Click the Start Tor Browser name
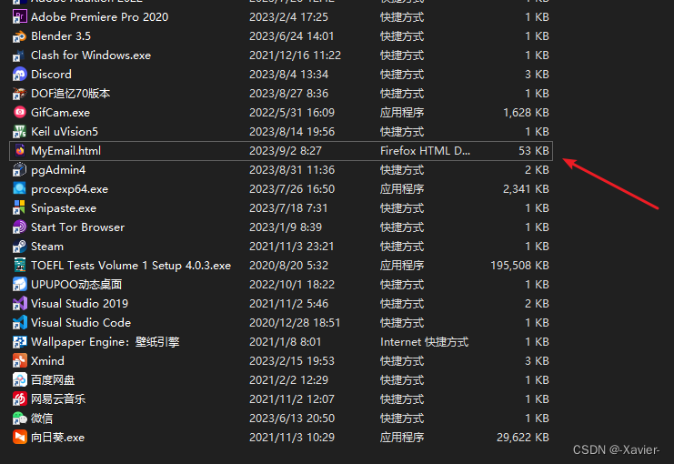Screen dimensions: 674x464 pyautogui.click(x=78, y=227)
